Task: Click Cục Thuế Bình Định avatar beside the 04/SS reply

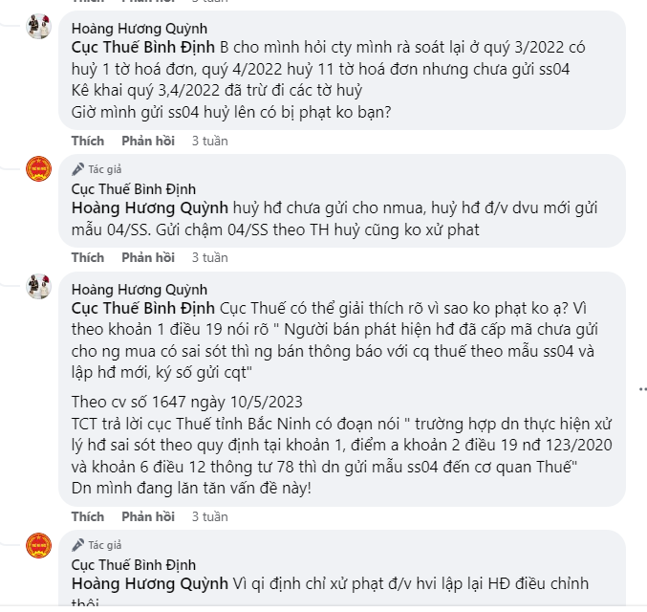Action: tap(38, 169)
